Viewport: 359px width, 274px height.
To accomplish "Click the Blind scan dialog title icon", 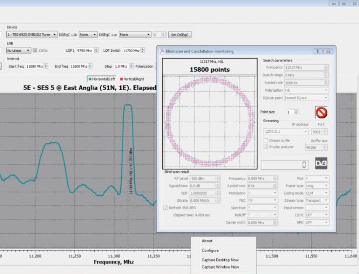I will point(162,51).
